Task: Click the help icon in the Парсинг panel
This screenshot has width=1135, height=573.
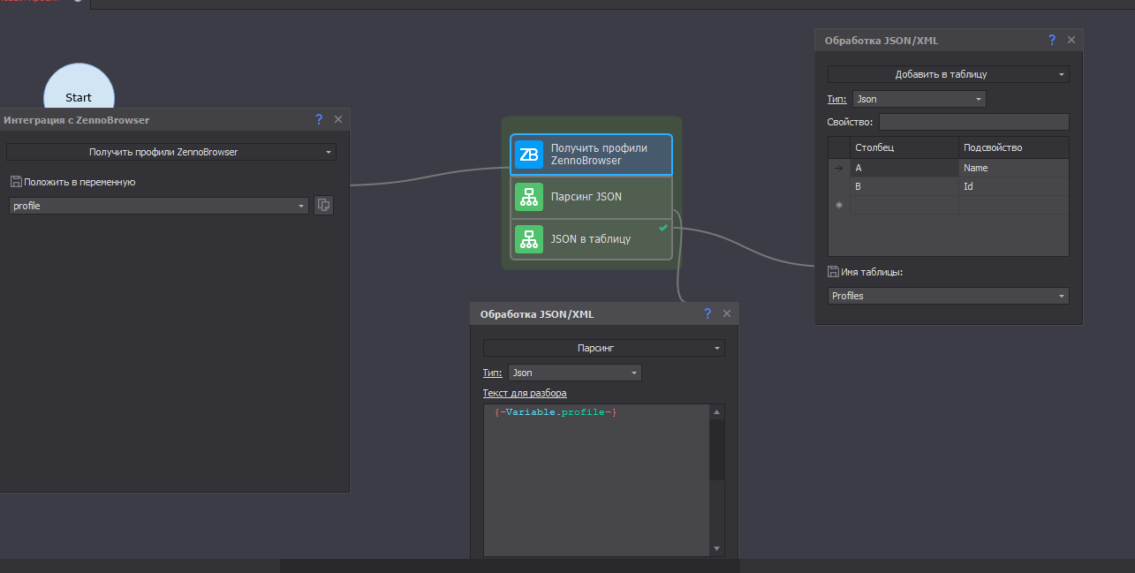Action: pos(707,313)
